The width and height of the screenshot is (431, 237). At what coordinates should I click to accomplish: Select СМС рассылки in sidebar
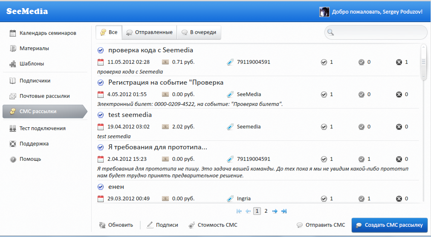point(45,111)
